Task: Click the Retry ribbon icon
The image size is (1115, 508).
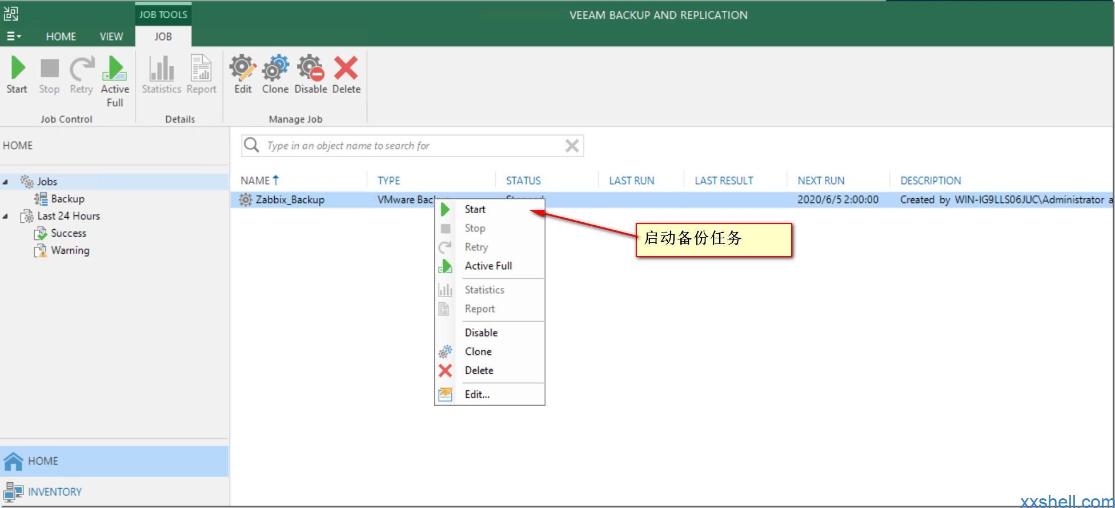Action: (82, 75)
